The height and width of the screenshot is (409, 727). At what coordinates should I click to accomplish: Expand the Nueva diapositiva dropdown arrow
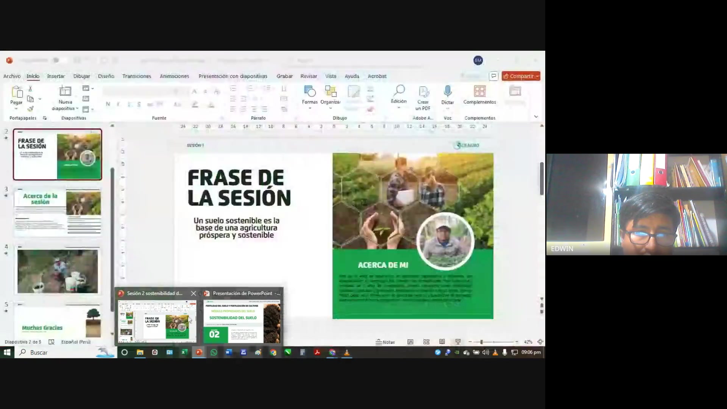77,109
